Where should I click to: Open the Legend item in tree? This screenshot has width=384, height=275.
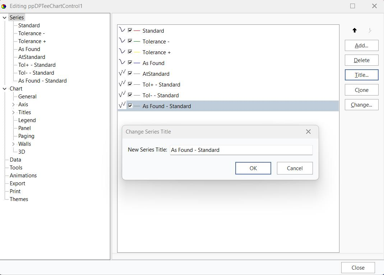point(27,120)
